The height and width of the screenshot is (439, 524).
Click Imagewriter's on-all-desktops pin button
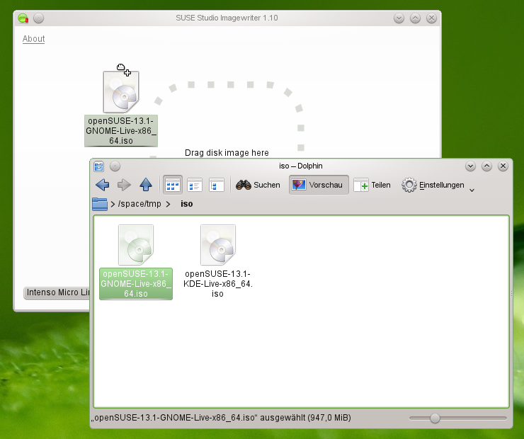tap(38, 18)
